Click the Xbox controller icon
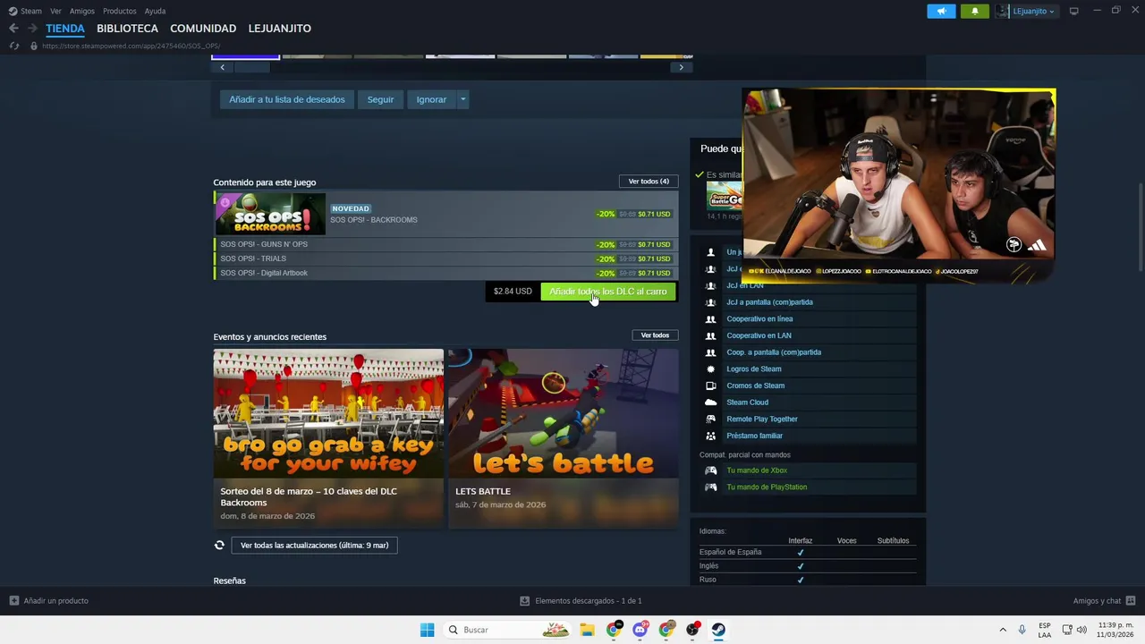Screen dimensions: 1145x644 711,470
